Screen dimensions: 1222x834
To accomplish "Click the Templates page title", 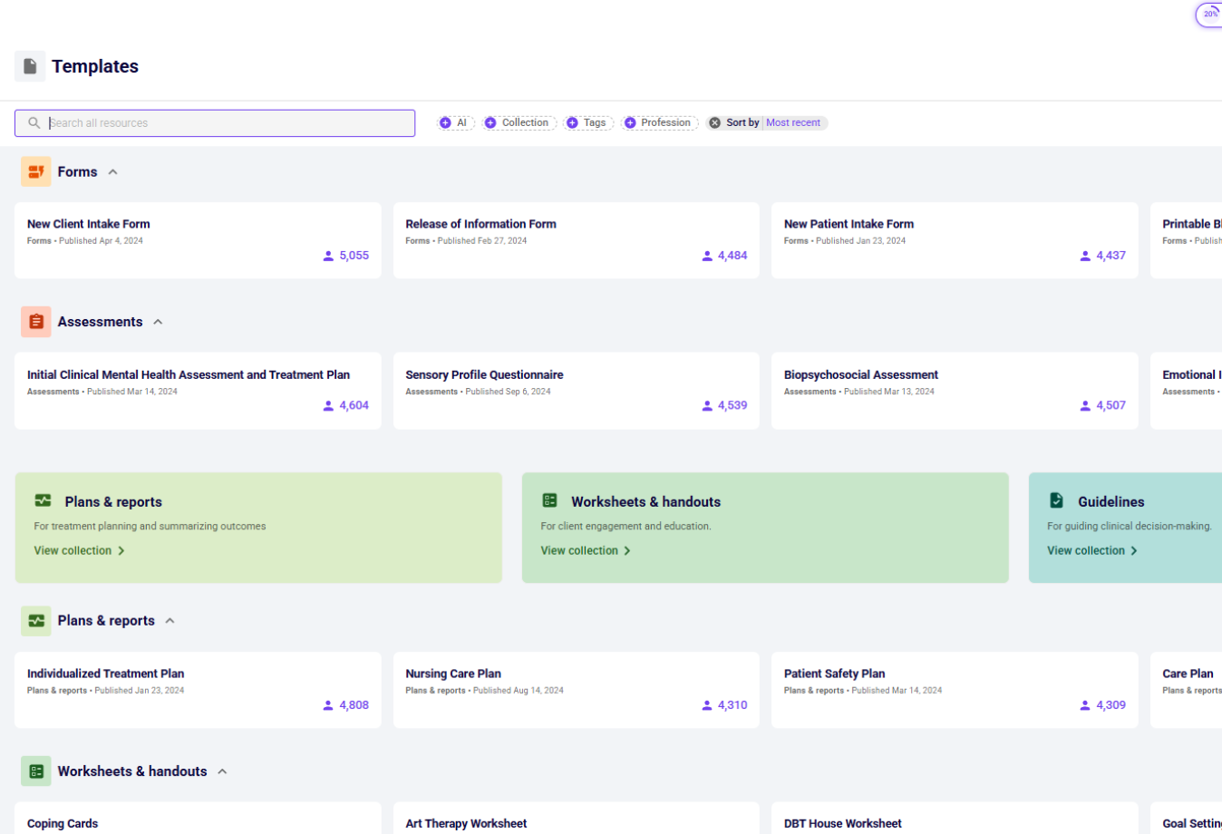I will [x=95, y=66].
